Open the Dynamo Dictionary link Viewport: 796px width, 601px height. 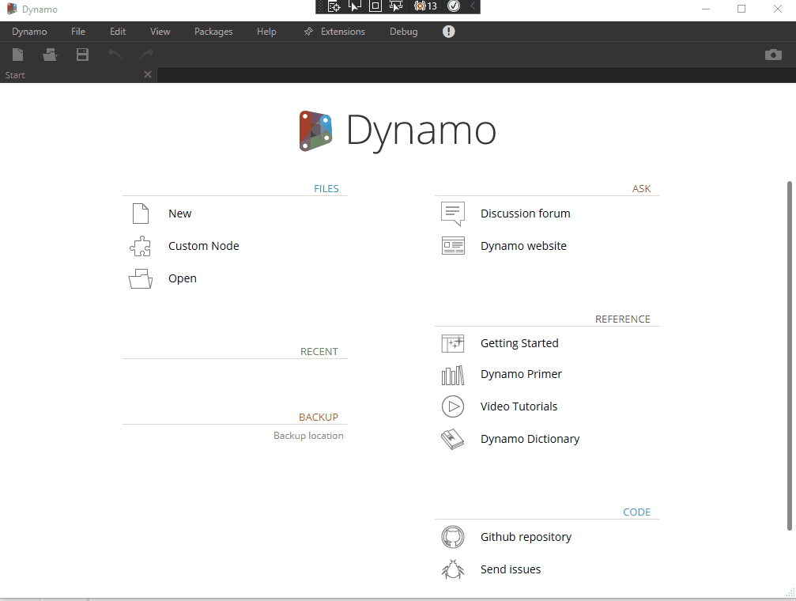(x=530, y=439)
